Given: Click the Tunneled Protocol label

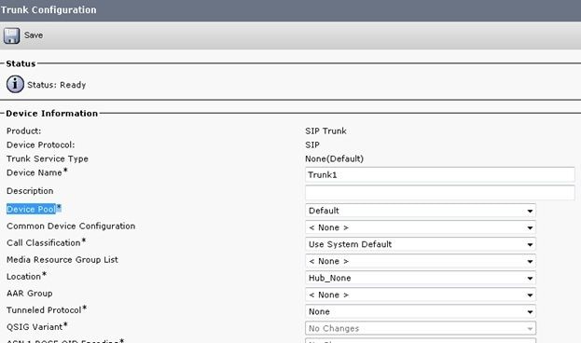Looking at the screenshot, I should point(47,309).
